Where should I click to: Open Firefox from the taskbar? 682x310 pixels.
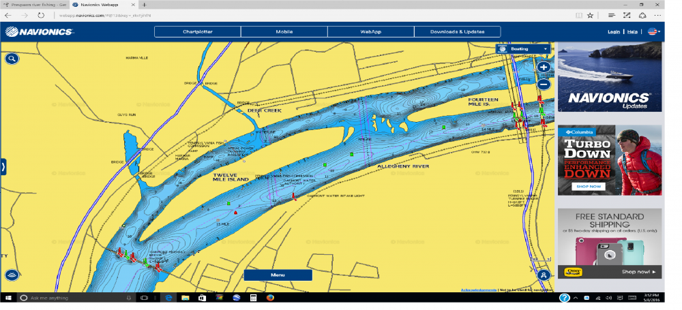tap(270, 298)
